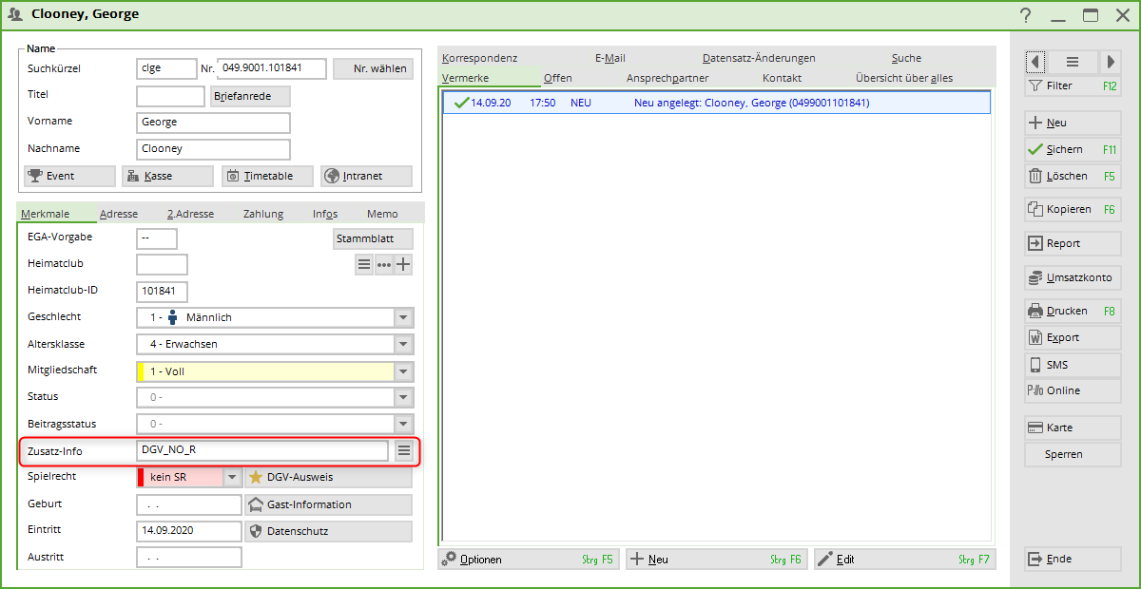Image resolution: width=1141 pixels, height=589 pixels.
Task: Go to previous record arrow
Action: [x=1035, y=62]
